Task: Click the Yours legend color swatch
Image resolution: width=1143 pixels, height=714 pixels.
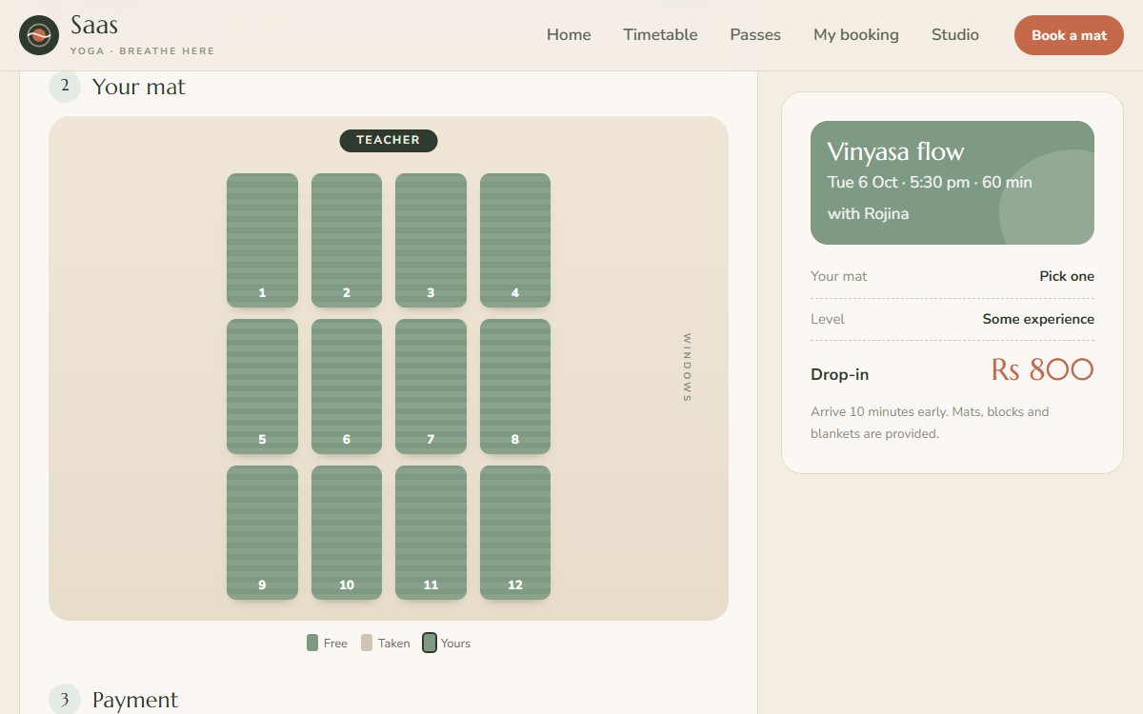Action: click(x=430, y=643)
